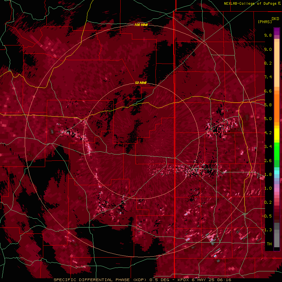Select the -1.3 value on color scale
This screenshot has height=282, width=282.
click(267, 230)
